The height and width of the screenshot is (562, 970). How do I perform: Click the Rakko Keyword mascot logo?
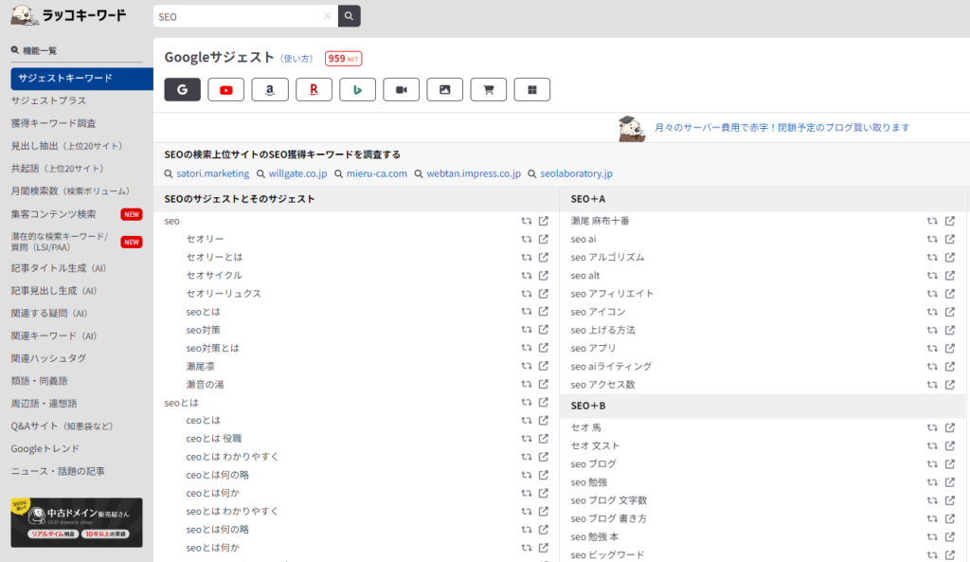coord(21,15)
